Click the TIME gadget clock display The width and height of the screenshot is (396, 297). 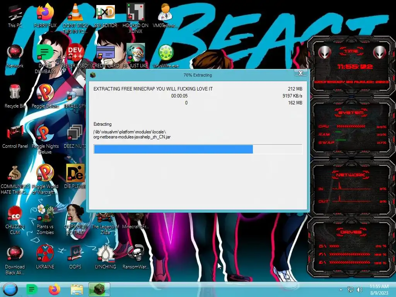(355, 67)
